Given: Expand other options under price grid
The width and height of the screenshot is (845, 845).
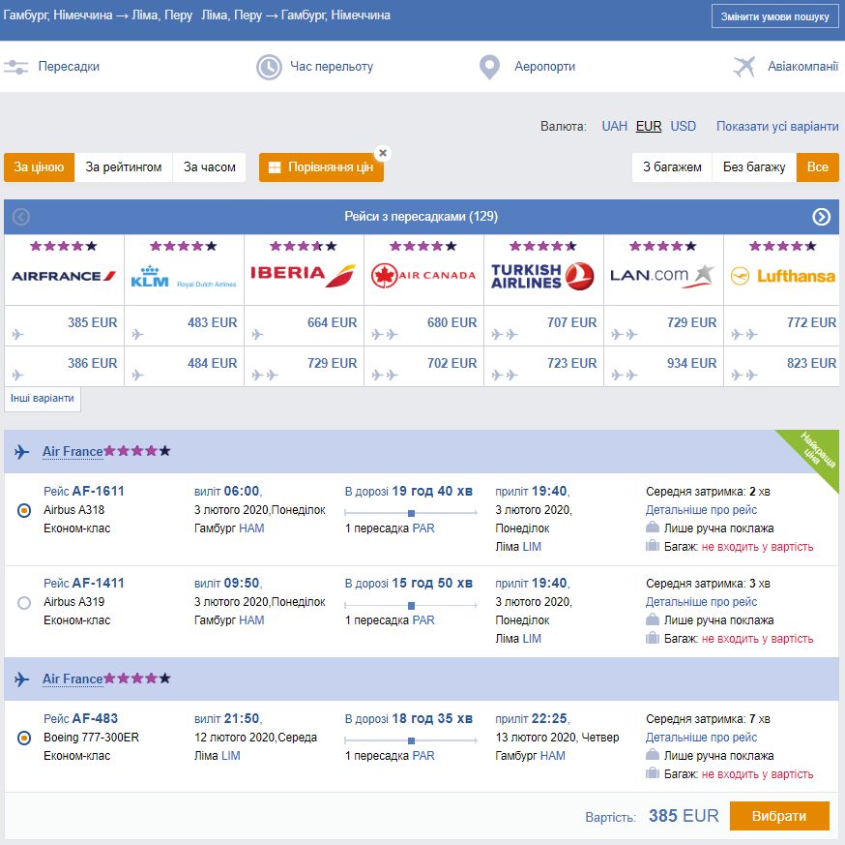Looking at the screenshot, I should point(42,398).
